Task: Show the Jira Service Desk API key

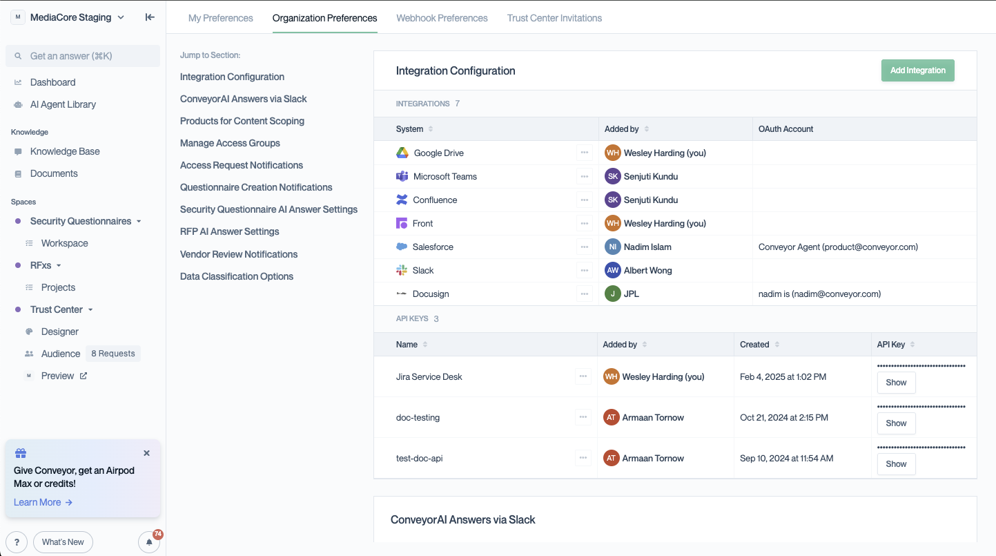Action: tap(896, 383)
